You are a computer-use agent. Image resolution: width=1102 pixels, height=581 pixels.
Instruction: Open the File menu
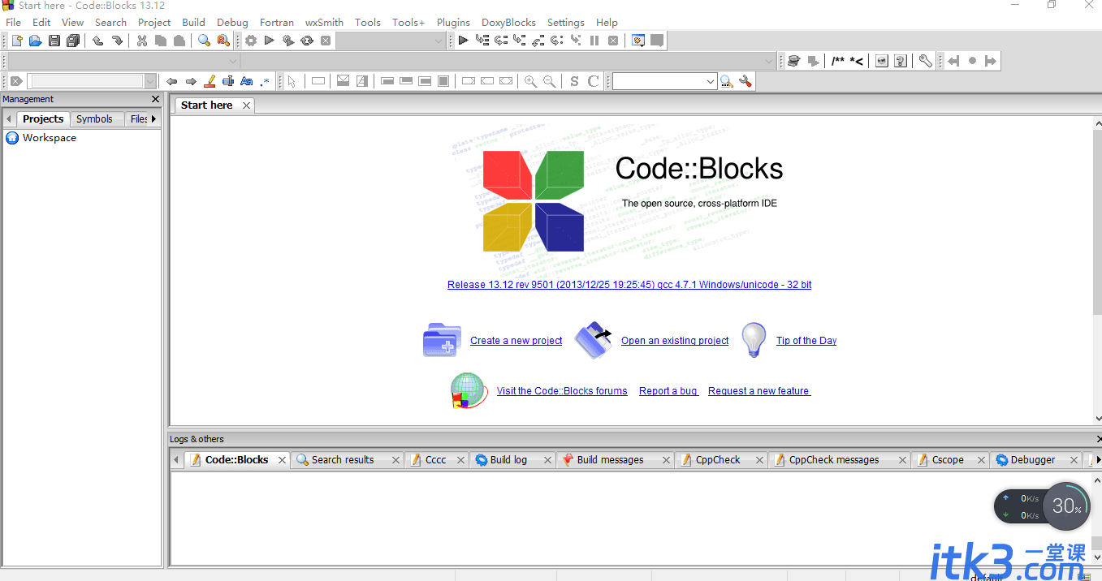13,22
